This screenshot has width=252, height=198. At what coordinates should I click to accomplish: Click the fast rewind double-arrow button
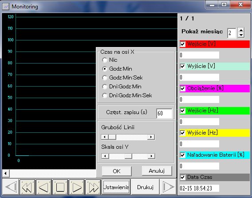[28, 187]
